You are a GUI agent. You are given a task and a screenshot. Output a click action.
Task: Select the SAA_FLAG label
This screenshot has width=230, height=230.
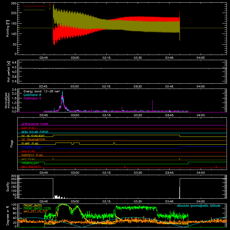[x=28, y=151]
